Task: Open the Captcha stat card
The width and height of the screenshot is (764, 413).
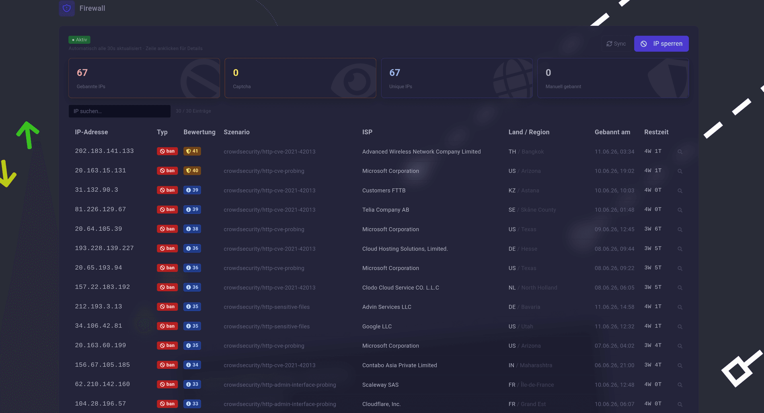Action: pos(300,78)
